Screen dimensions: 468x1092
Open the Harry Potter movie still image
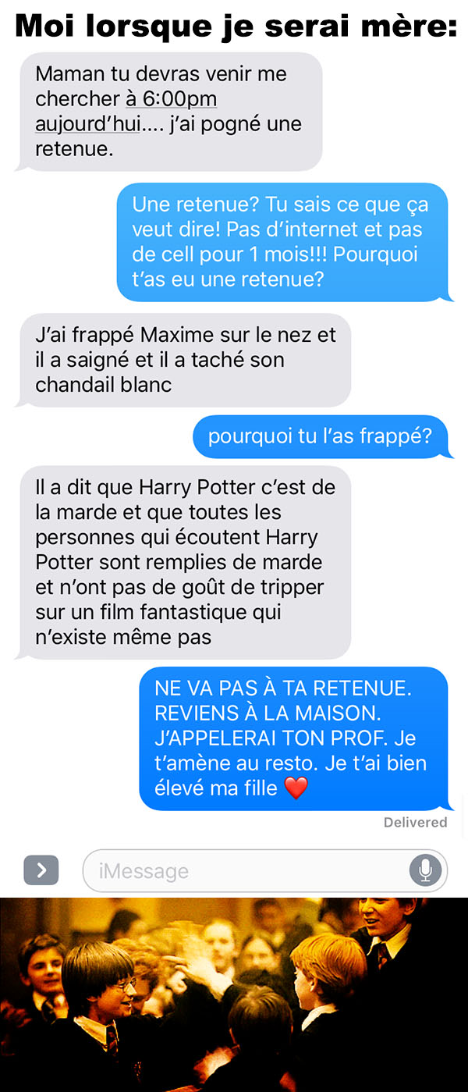234,995
